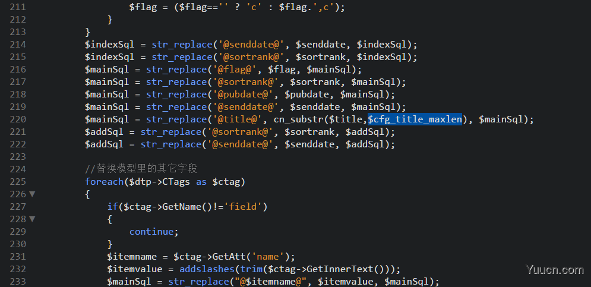Click the foreach keyword on line 225

tap(105, 182)
